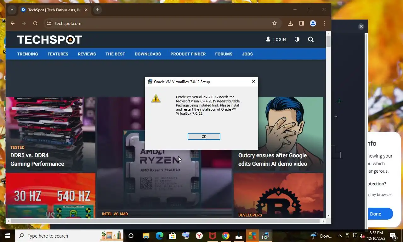Click the page vertical scrollbar thumb

[x=328, y=42]
